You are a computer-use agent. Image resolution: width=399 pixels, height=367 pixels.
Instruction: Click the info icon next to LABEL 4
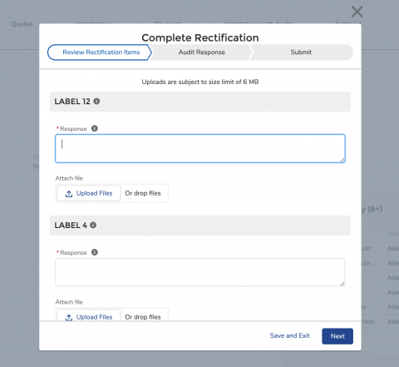tap(93, 225)
